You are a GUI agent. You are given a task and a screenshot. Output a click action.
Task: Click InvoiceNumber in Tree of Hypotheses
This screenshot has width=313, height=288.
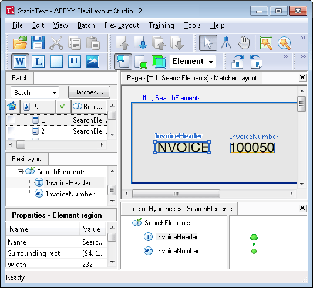(x=177, y=251)
